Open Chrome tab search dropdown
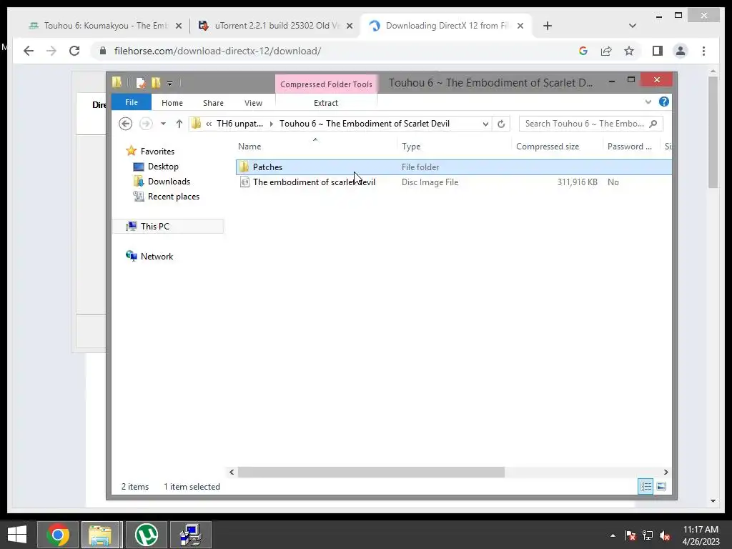The height and width of the screenshot is (549, 732). 633,26
